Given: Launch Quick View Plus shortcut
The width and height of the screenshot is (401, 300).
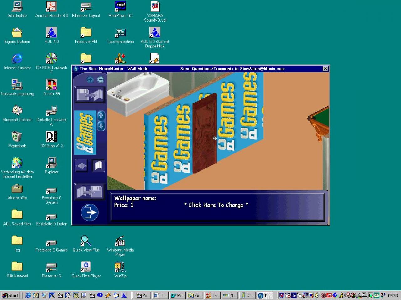Looking at the screenshot, I should pos(86,243).
